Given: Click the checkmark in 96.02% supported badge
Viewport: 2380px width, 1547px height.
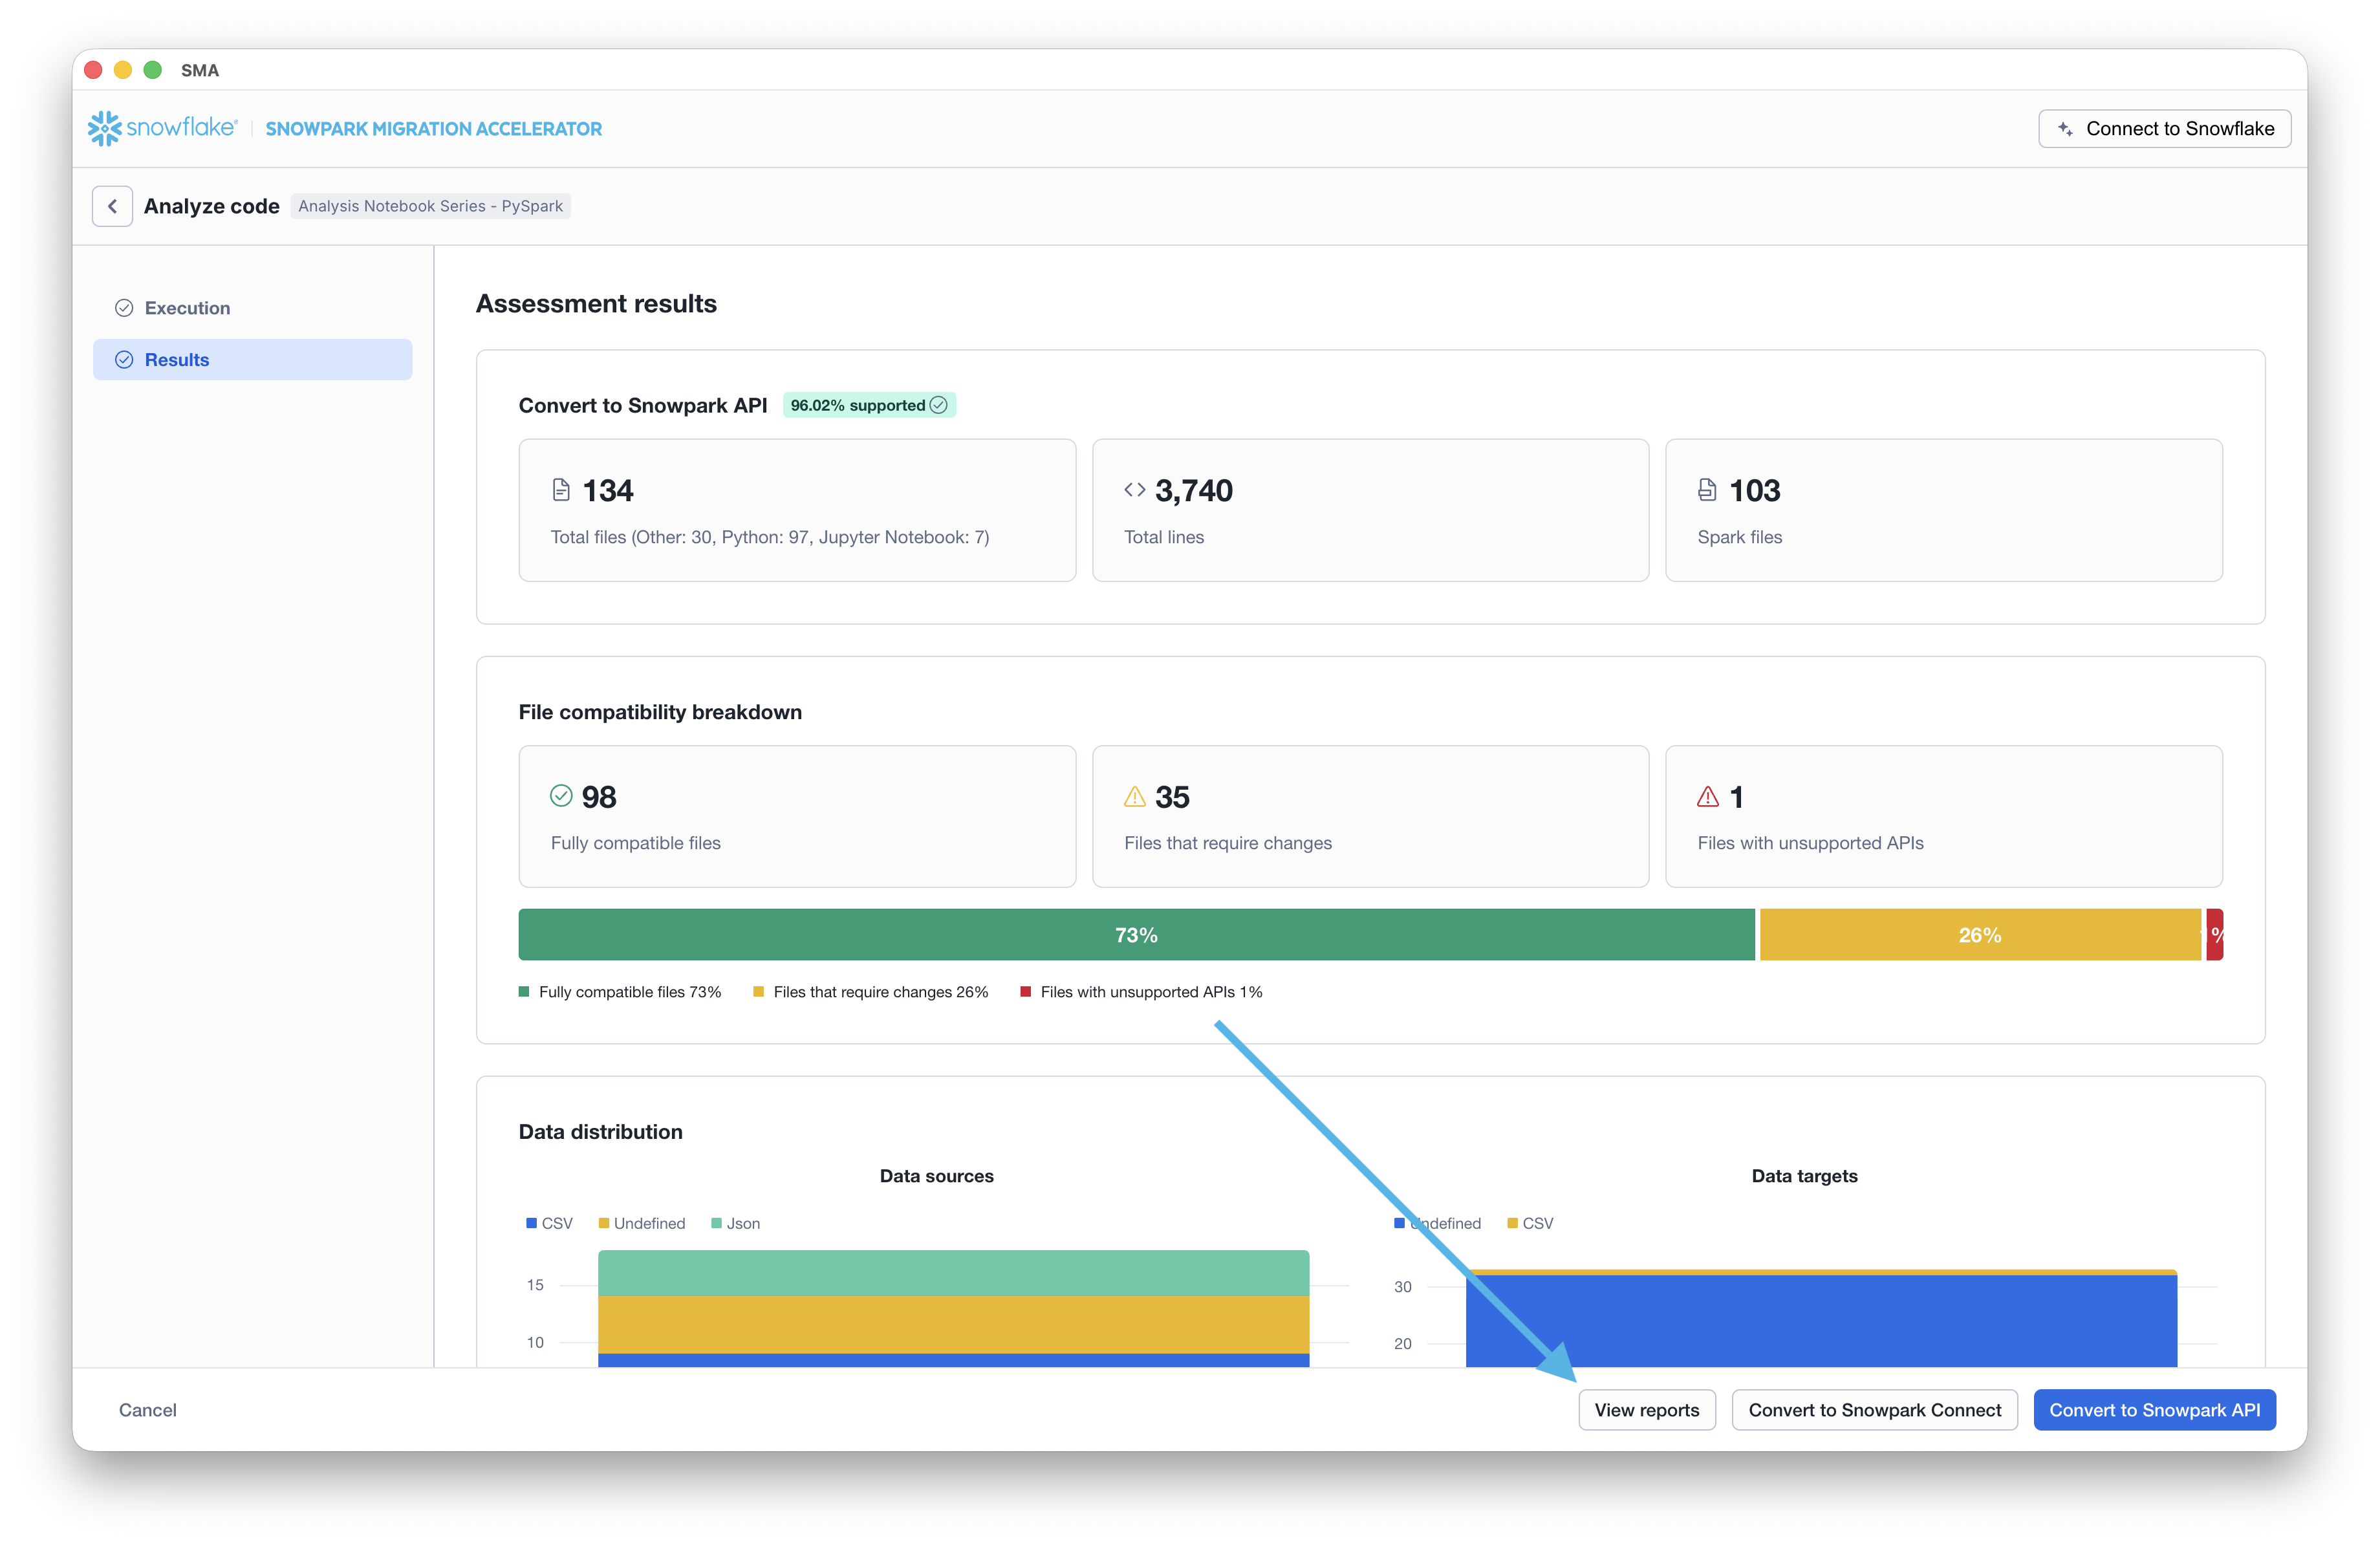Looking at the screenshot, I should 938,405.
